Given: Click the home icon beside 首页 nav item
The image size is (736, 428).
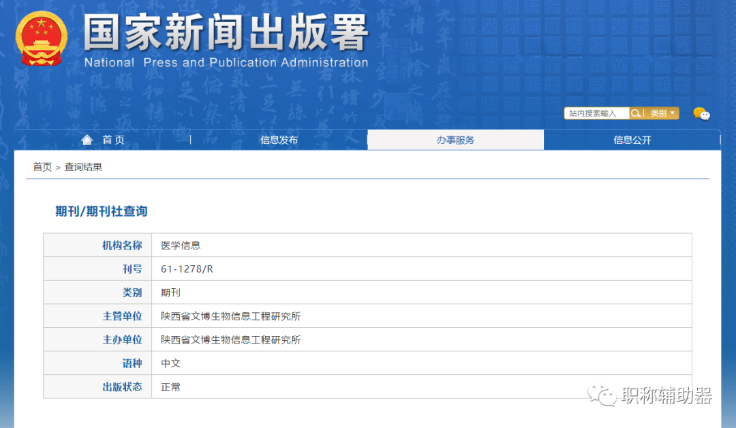Looking at the screenshot, I should coord(87,139).
